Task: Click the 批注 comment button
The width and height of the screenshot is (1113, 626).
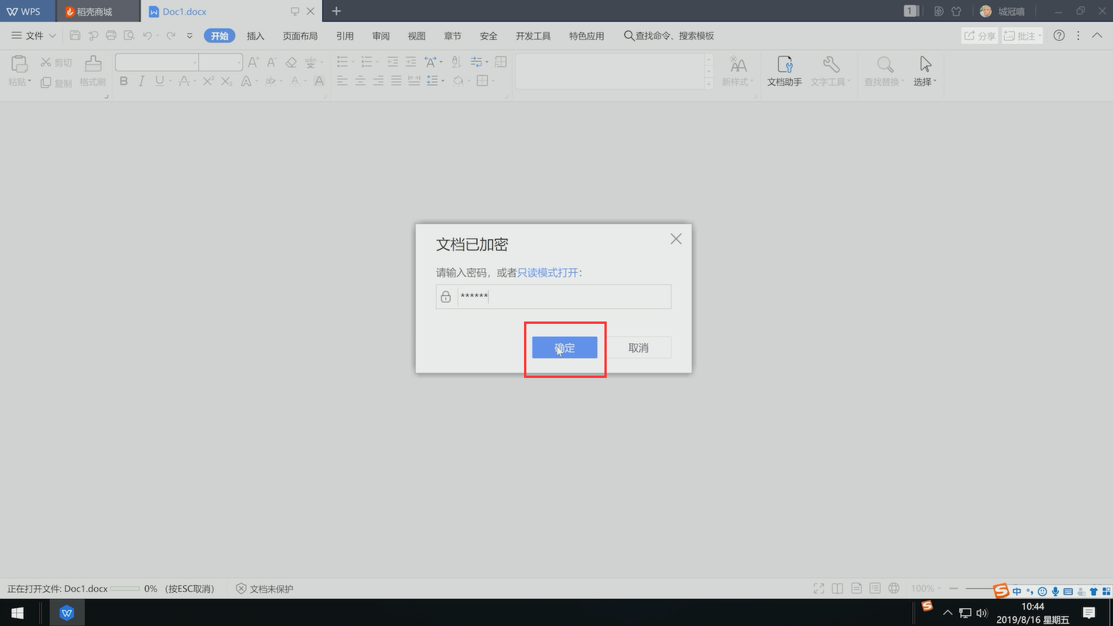Action: (1023, 36)
